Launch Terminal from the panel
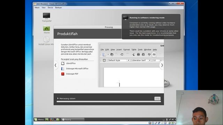Screen dimensions: 223x125 coord(55,119)
